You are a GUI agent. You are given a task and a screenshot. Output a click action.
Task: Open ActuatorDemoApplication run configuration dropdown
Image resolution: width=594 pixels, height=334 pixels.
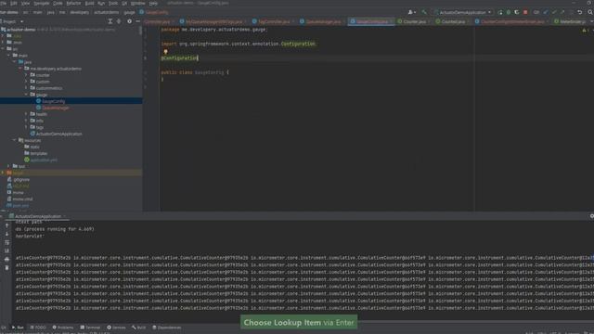click(462, 12)
